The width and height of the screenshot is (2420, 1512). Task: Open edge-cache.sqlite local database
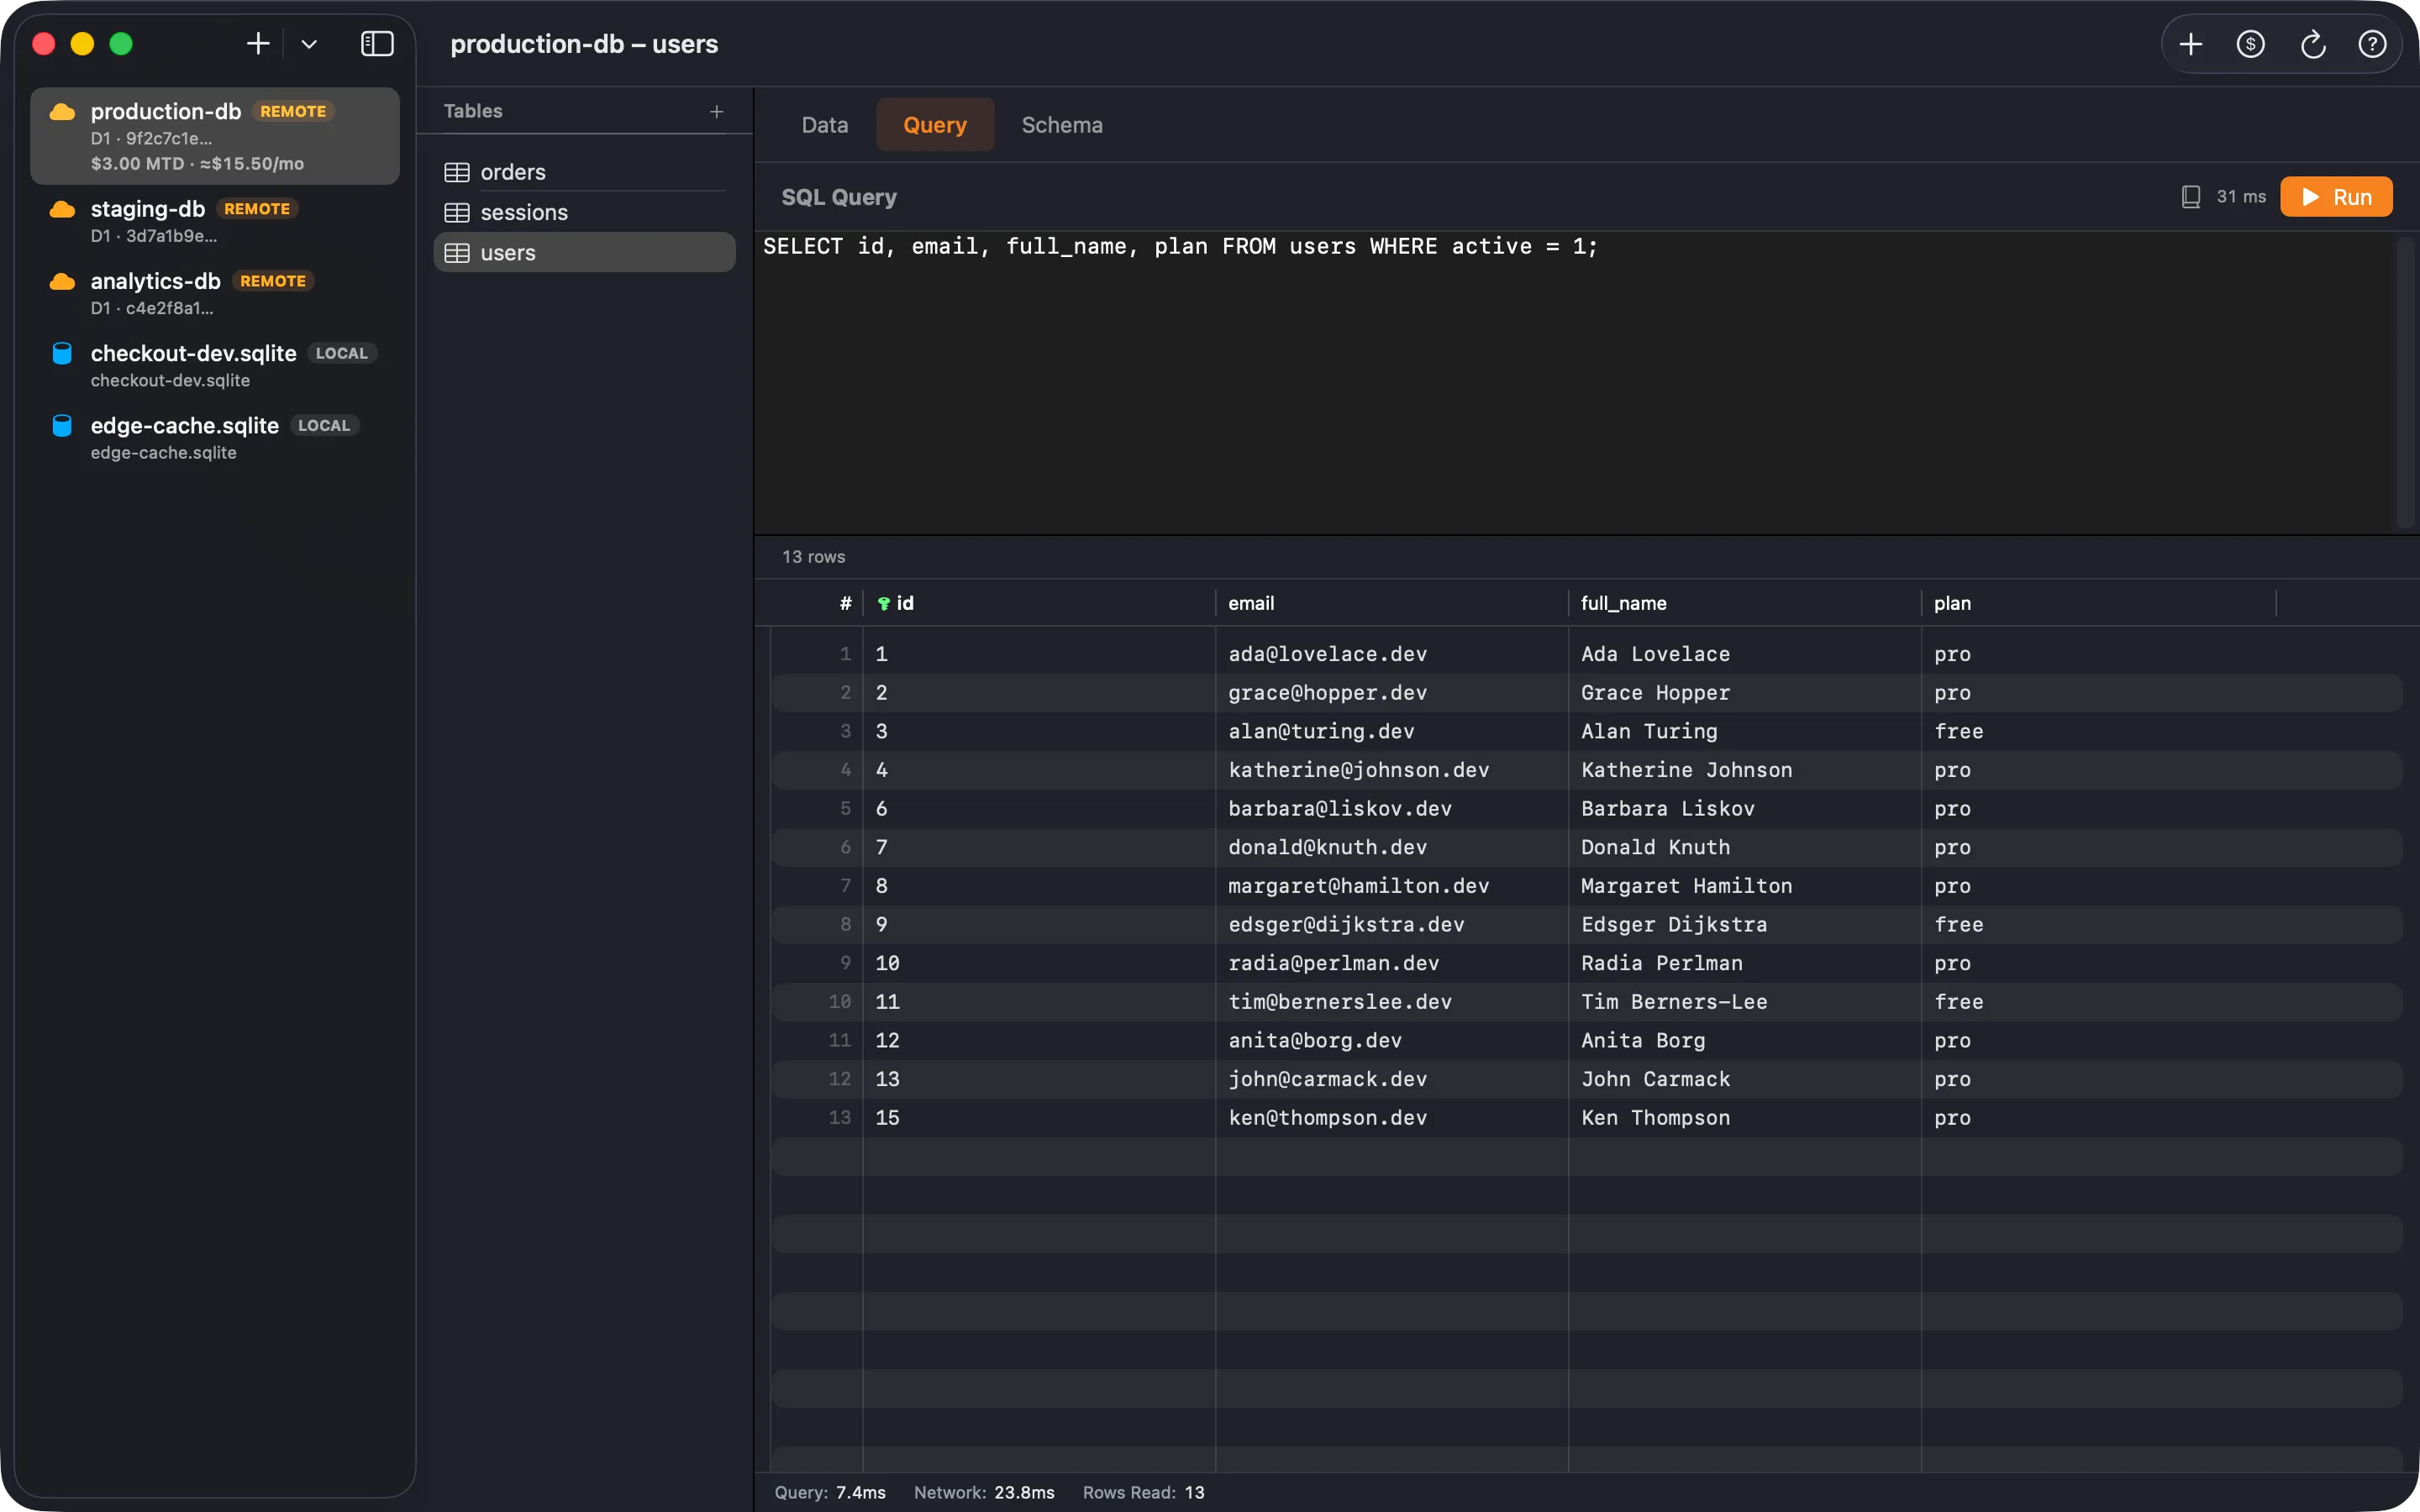[x=215, y=437]
